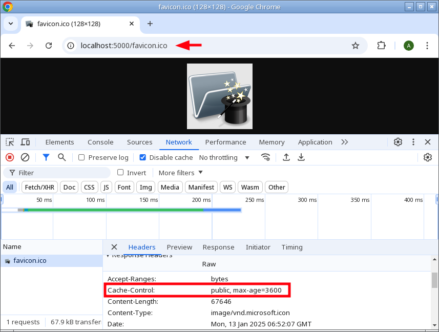Click the favicon image preview
The width and height of the screenshot is (439, 332).
(x=220, y=96)
